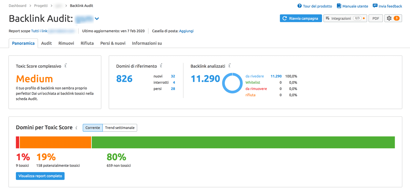Click the interrotti count 4
Screen dimensions: 410x192
coord(174,82)
